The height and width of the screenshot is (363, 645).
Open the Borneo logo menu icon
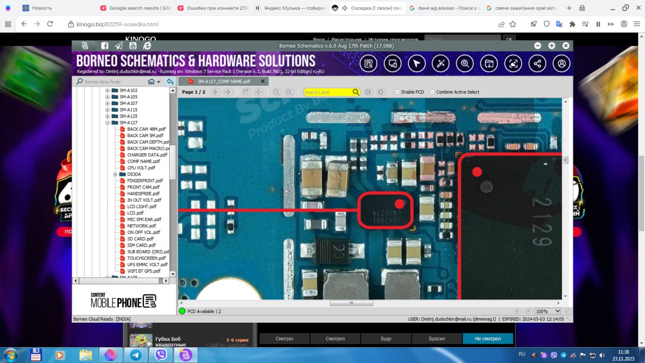(85, 45)
